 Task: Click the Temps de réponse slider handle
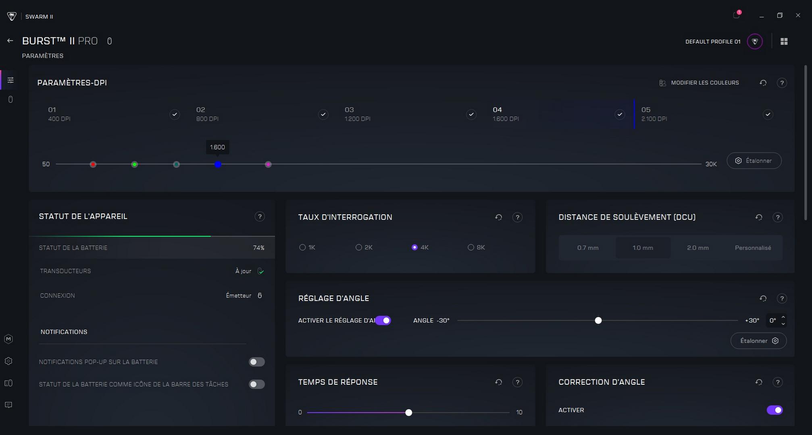coord(408,412)
